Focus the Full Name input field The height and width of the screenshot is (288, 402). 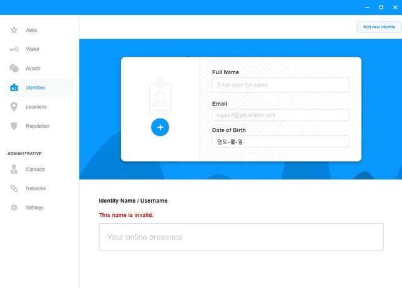click(x=280, y=85)
